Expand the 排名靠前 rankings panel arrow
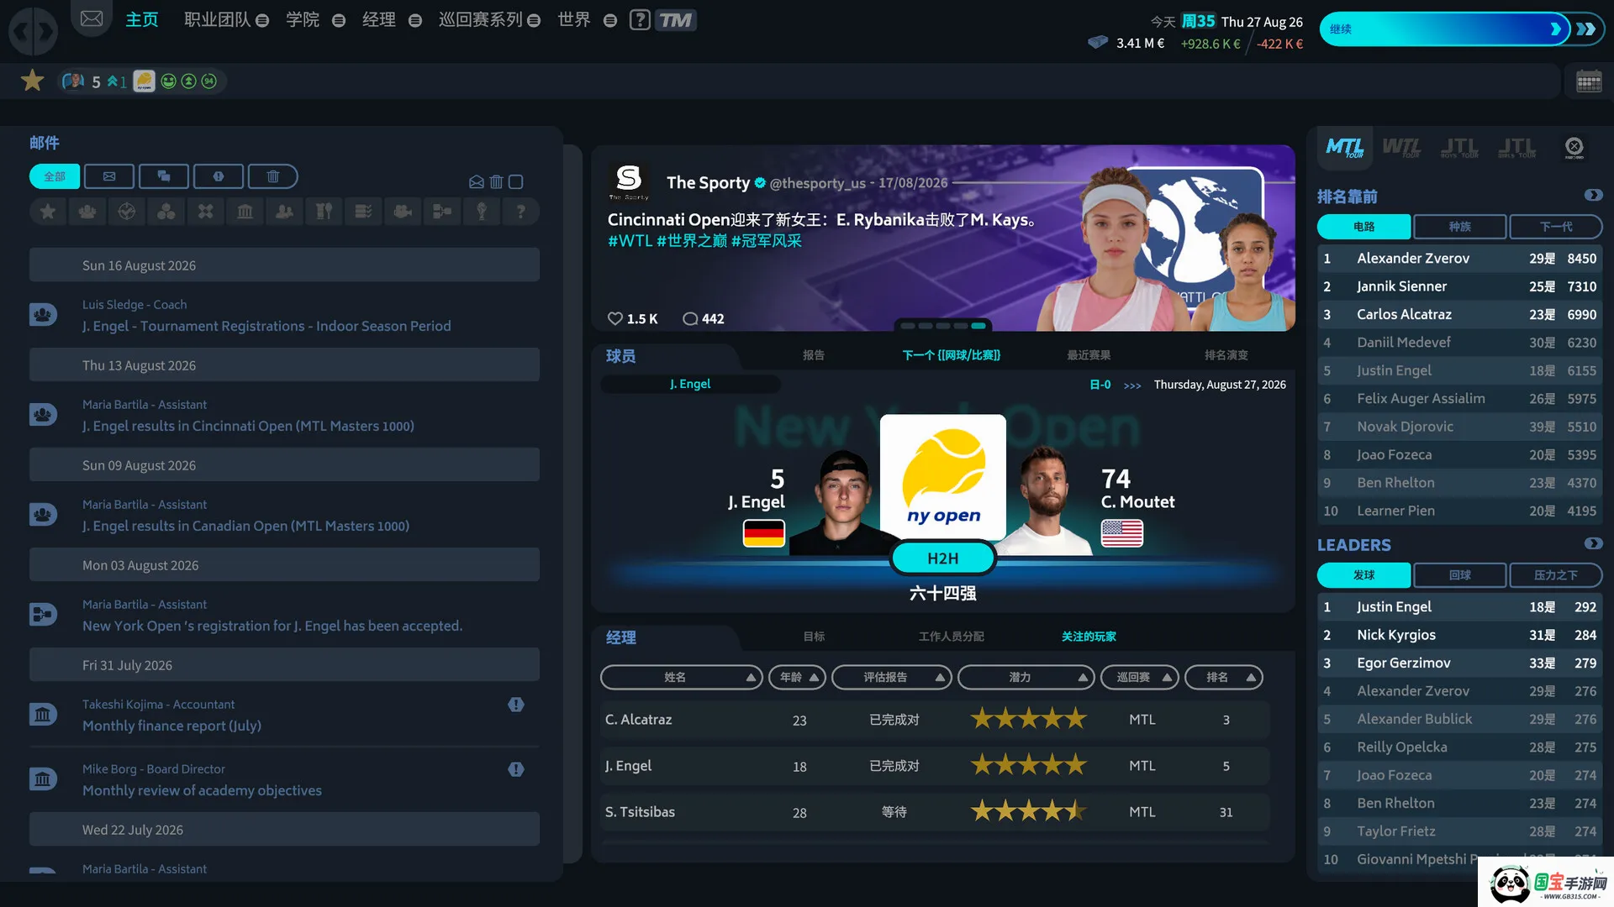Viewport: 1614px width, 907px height. pyautogui.click(x=1593, y=196)
